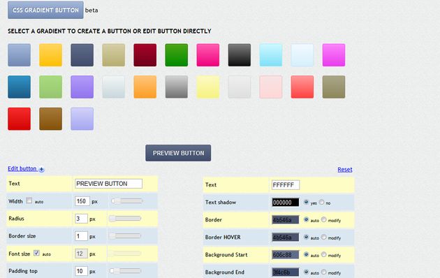Select the hot pink gradient swatch
The width and height of the screenshot is (440, 278).
pyautogui.click(x=208, y=55)
